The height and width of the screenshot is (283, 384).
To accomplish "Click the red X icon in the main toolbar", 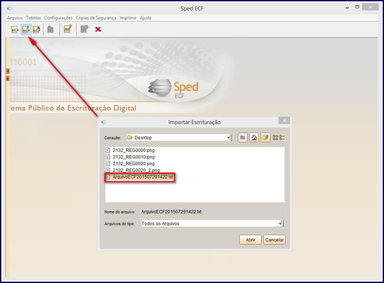I will pos(98,29).
